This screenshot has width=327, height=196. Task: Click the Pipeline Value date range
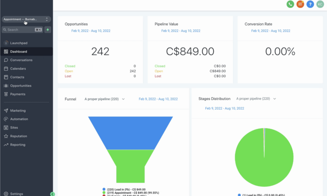pos(181,31)
